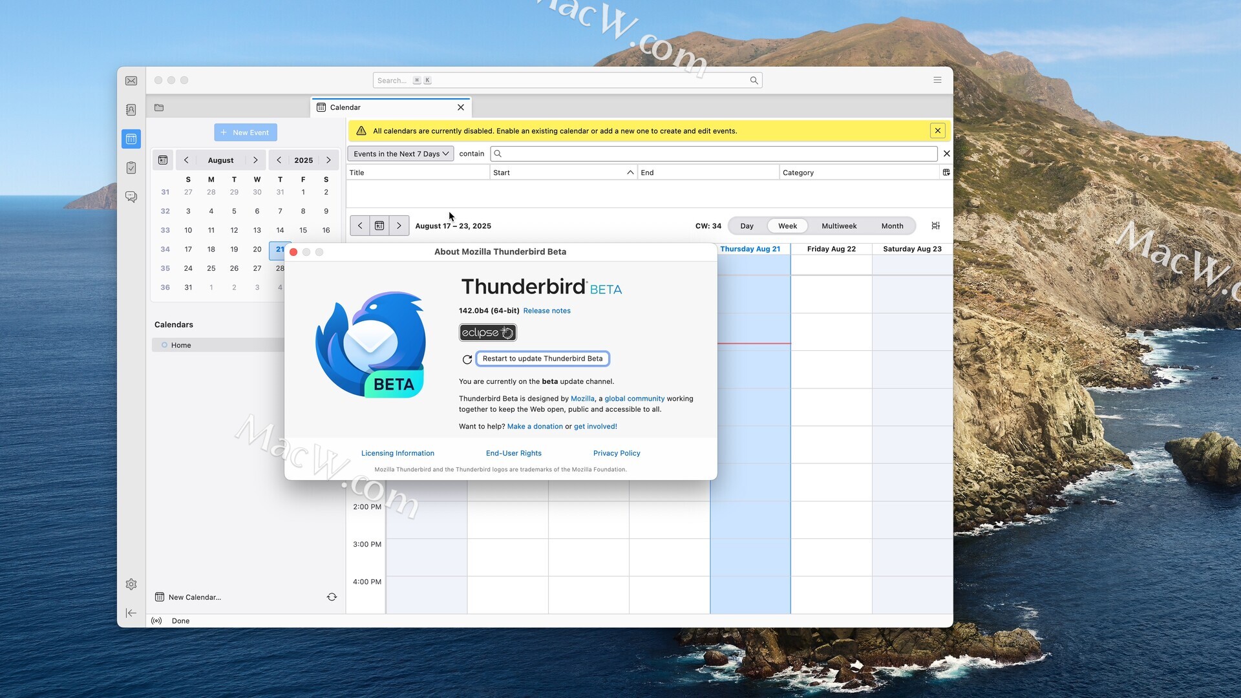Click Friday Aug 22 column header
Image resolution: width=1241 pixels, height=698 pixels.
coord(831,249)
